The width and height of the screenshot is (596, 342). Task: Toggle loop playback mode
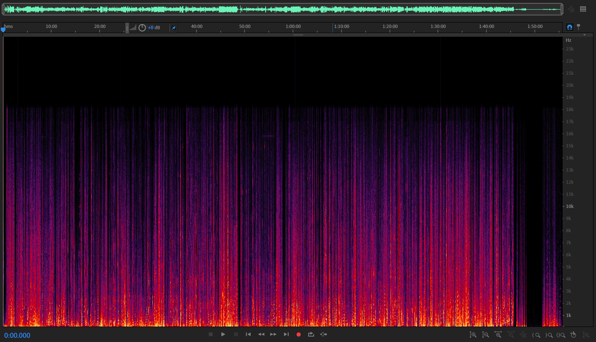311,334
